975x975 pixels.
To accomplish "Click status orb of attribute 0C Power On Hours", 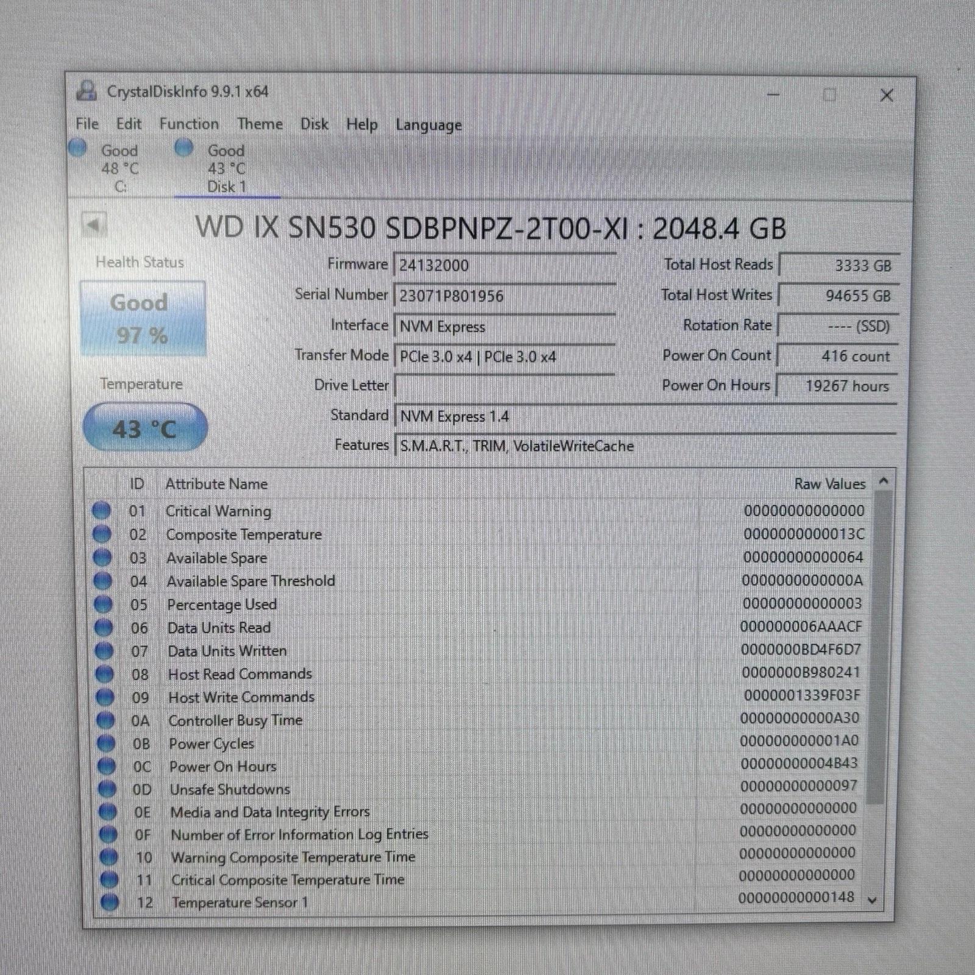I will click(x=107, y=766).
